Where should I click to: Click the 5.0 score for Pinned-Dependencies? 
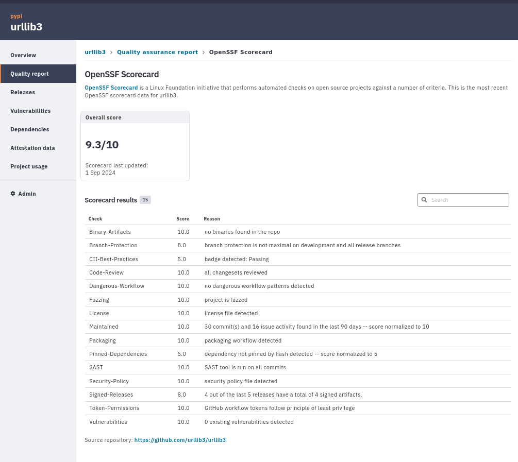coord(182,354)
